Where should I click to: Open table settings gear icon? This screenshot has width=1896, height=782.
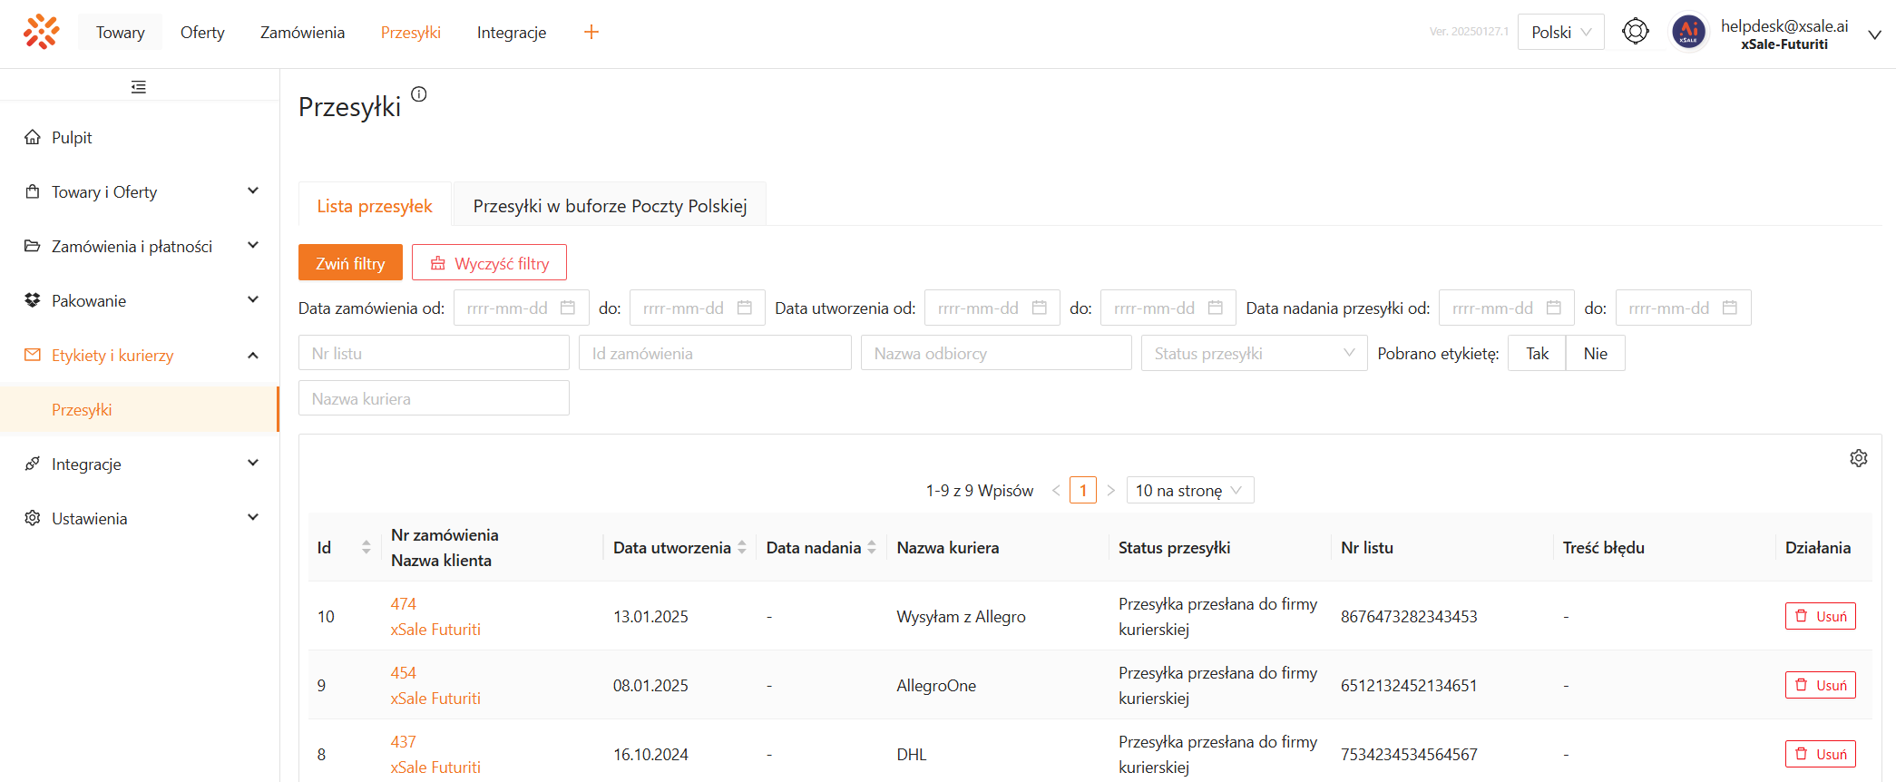(x=1858, y=458)
